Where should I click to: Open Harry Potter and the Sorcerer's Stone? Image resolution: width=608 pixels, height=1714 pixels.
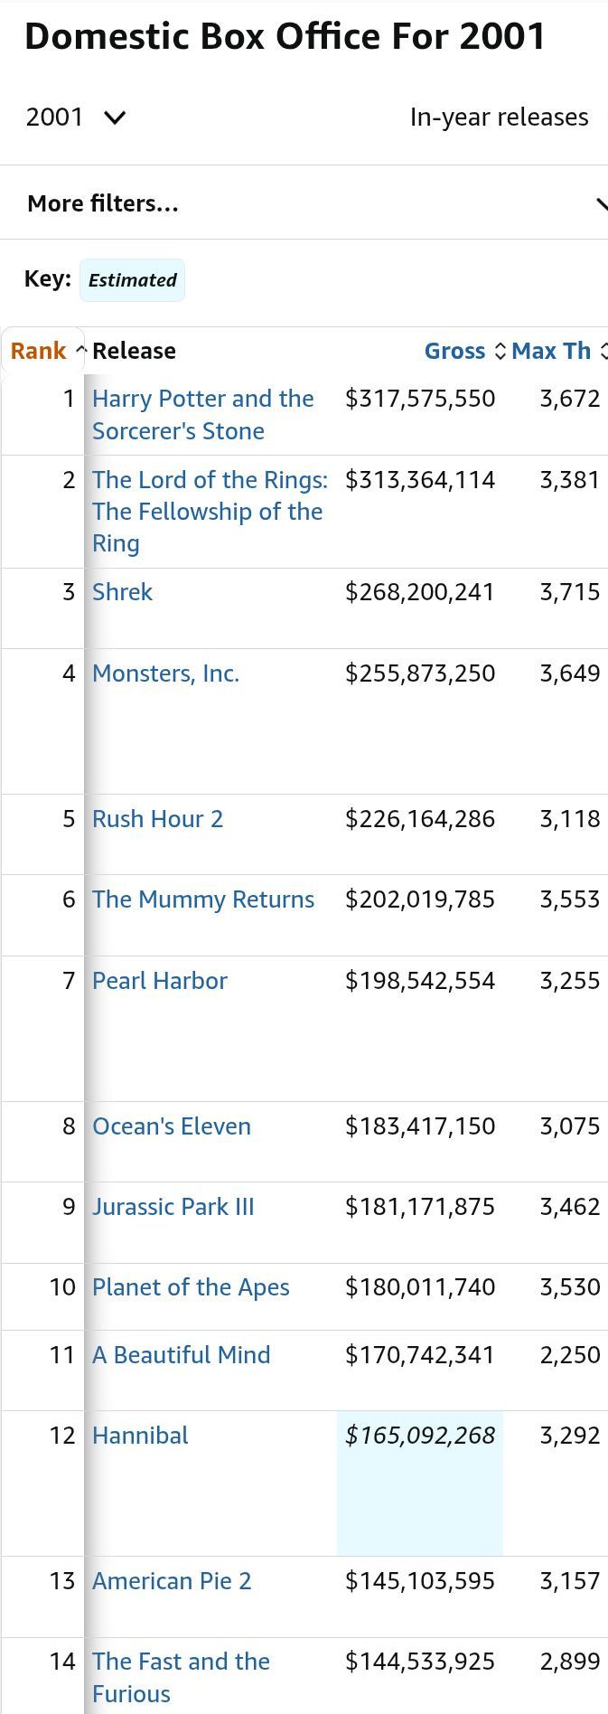202,414
